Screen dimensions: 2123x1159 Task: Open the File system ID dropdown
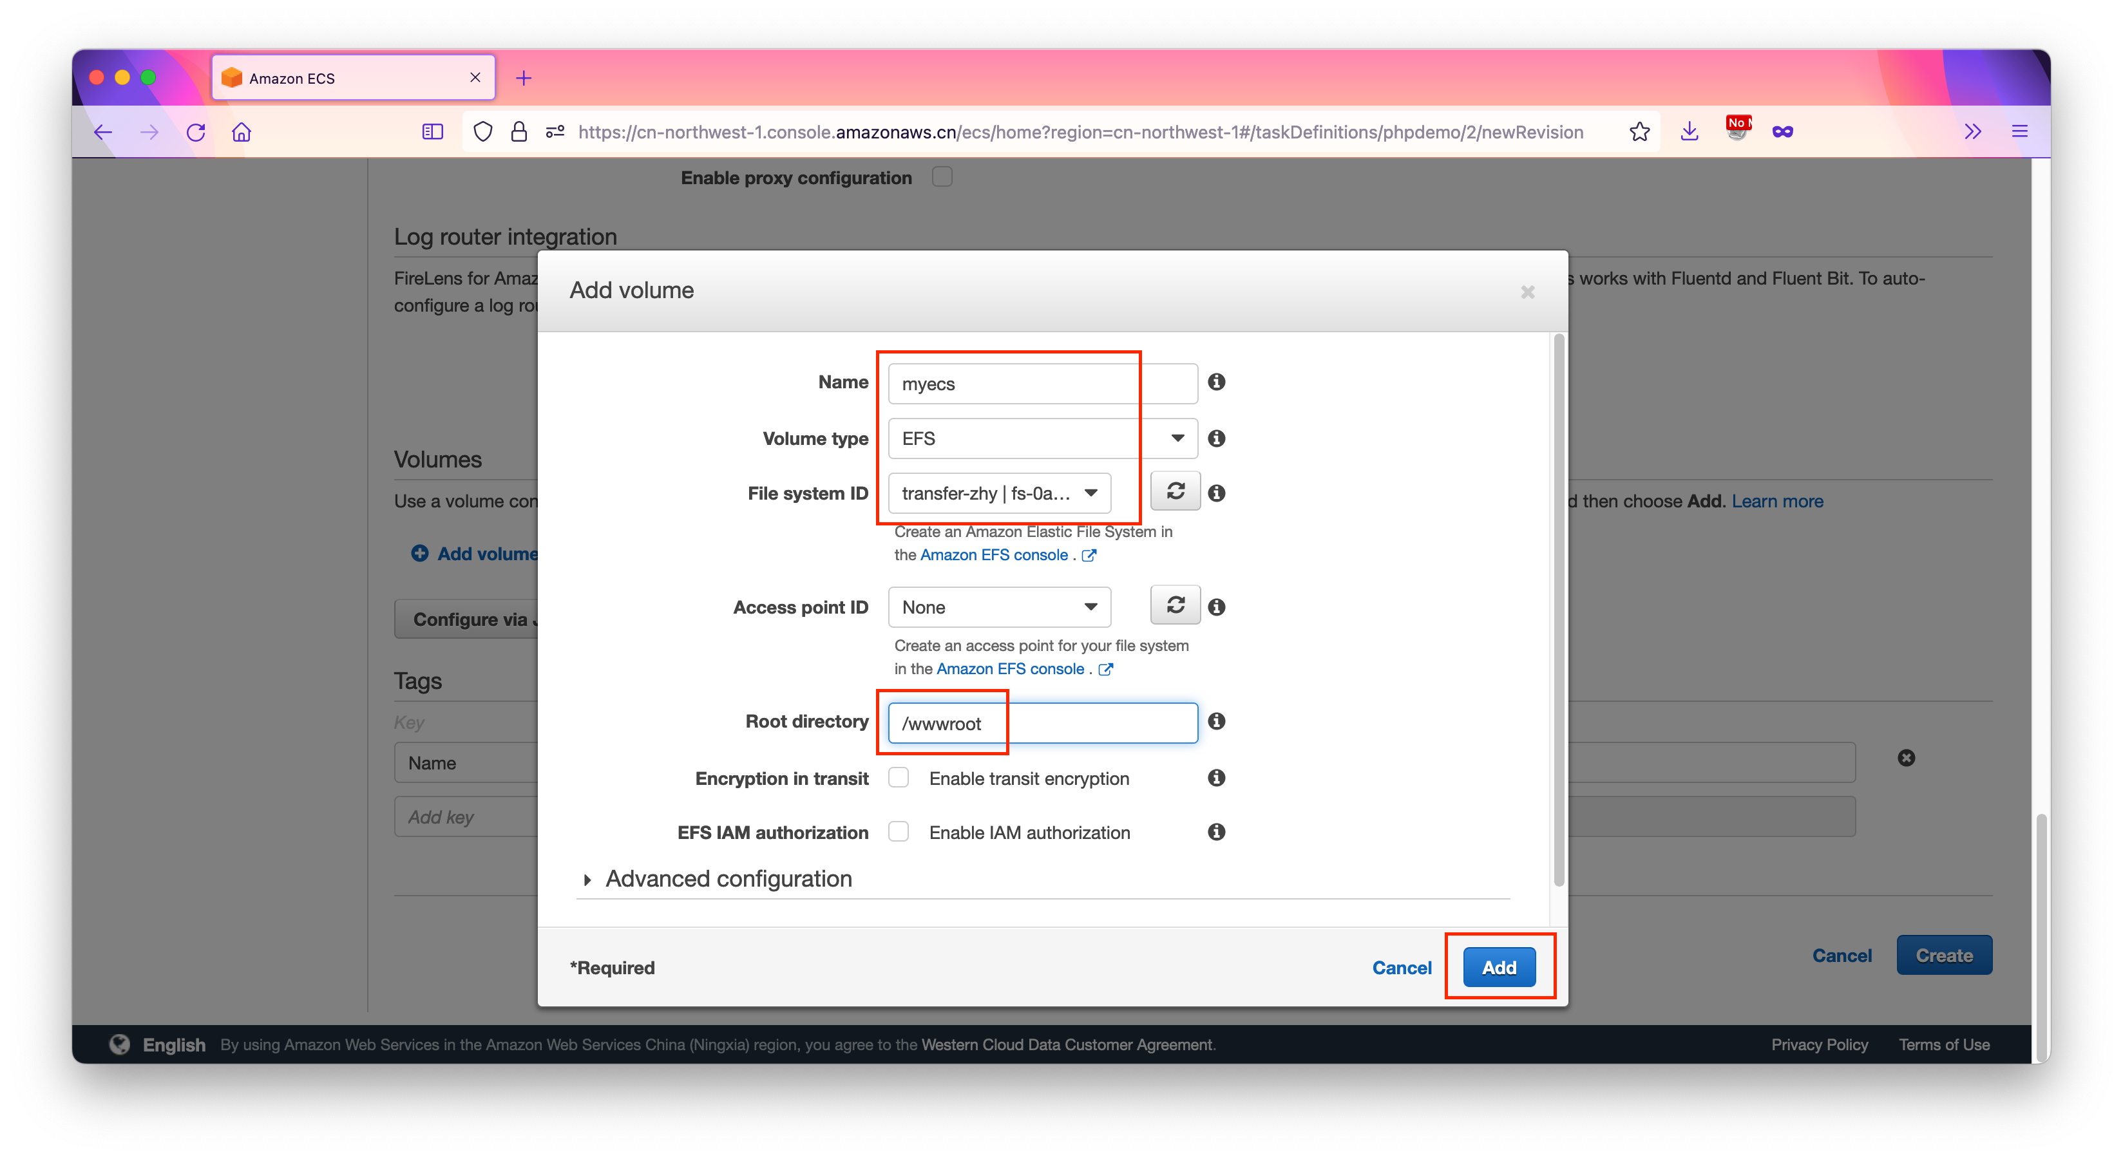tap(1000, 493)
